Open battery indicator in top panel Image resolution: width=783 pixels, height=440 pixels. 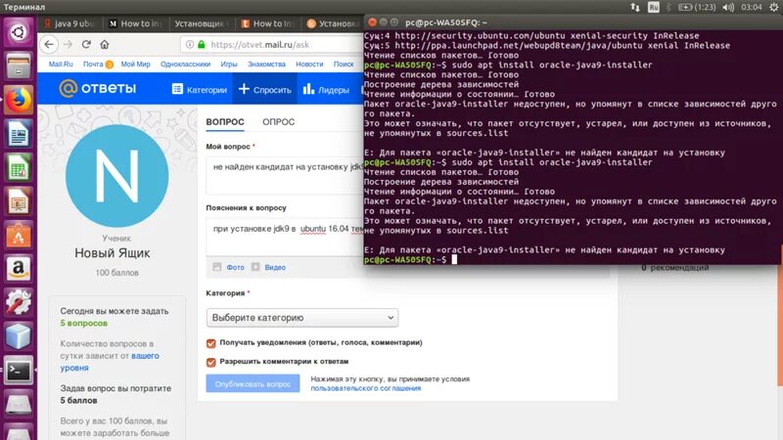697,7
